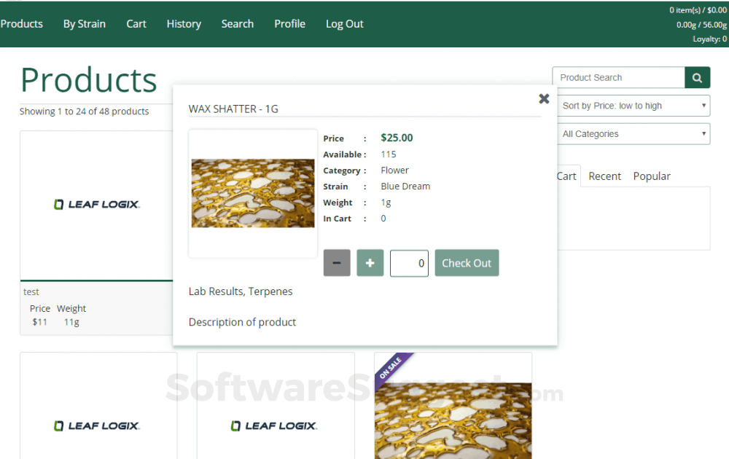Click the quantity input field in the popup
729x459 pixels.
409,263
